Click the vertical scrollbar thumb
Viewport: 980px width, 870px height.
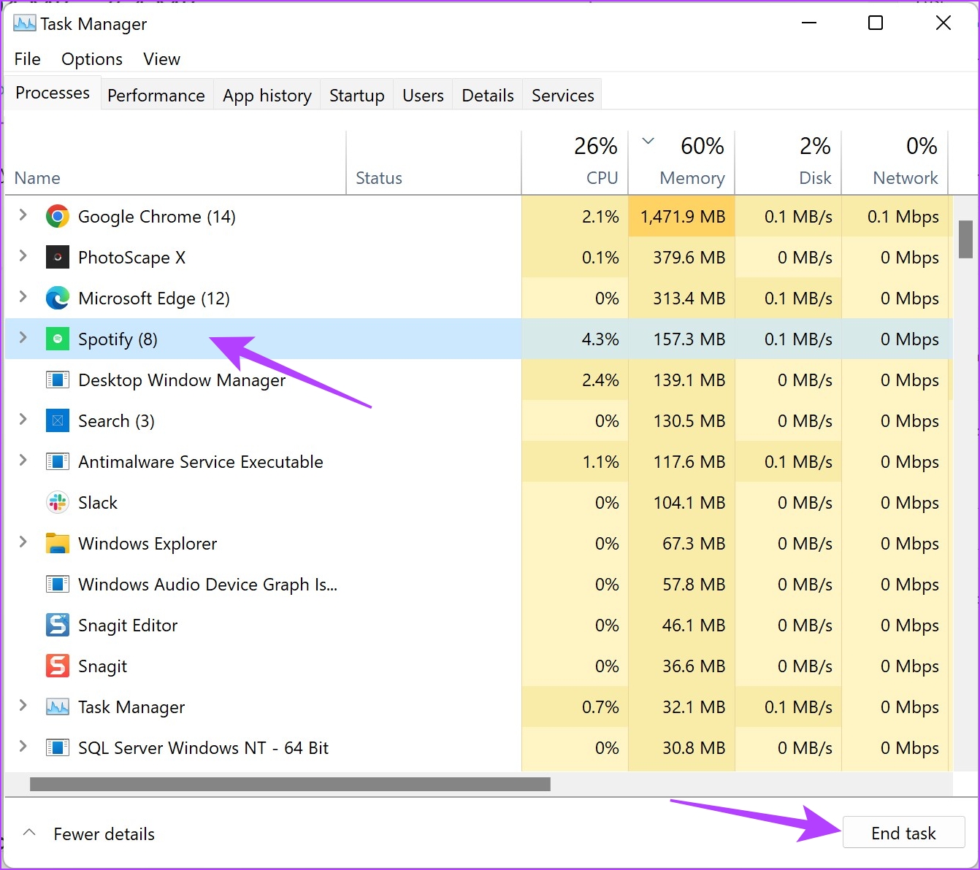pyautogui.click(x=965, y=239)
